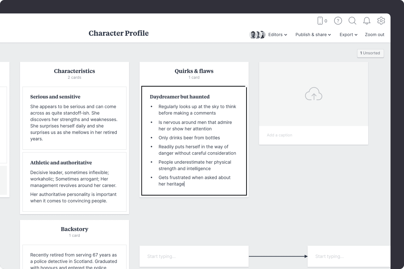Select the Daydreamer but haunted card

pos(194,140)
